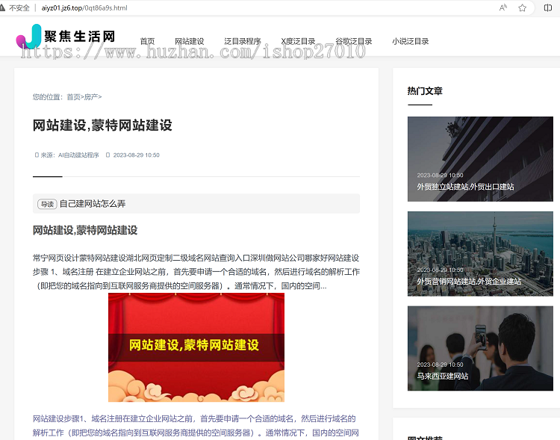This screenshot has height=440, width=560.
Task: Open the 马来西亚建网站 article thumbnail
Action: click(480, 348)
